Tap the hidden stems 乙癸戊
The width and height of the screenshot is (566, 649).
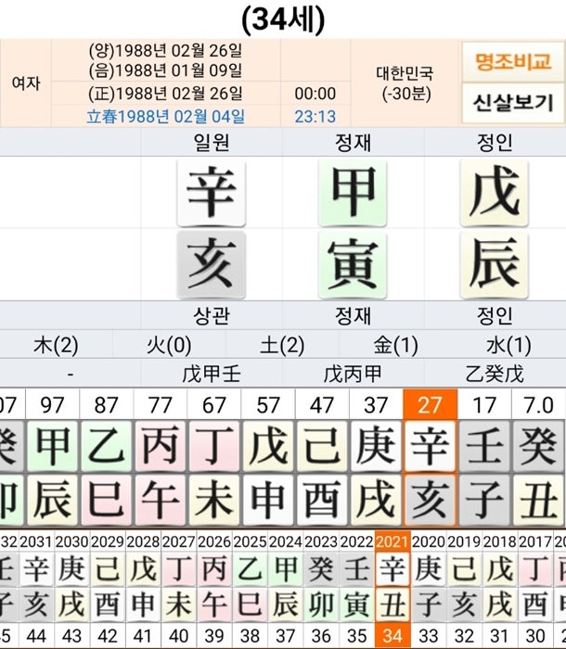495,375
